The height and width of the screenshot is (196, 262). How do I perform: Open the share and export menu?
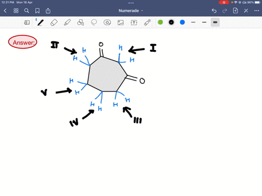tap(48, 11)
